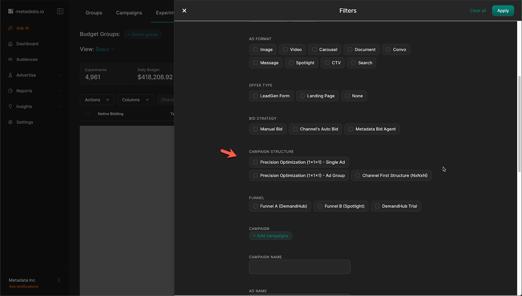The height and width of the screenshot is (296, 522).
Task: Open the Reports section icon
Action: 10,91
